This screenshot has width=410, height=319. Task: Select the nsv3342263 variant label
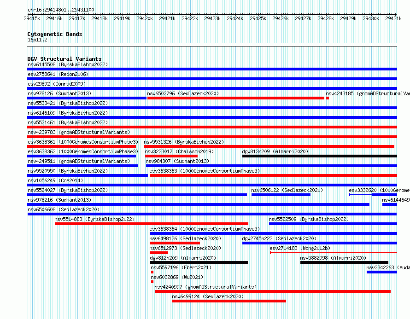(x=388, y=267)
